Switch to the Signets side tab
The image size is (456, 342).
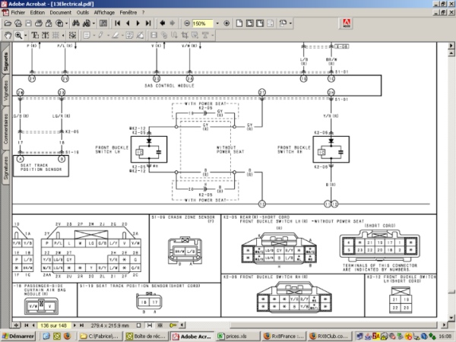pos(5,62)
